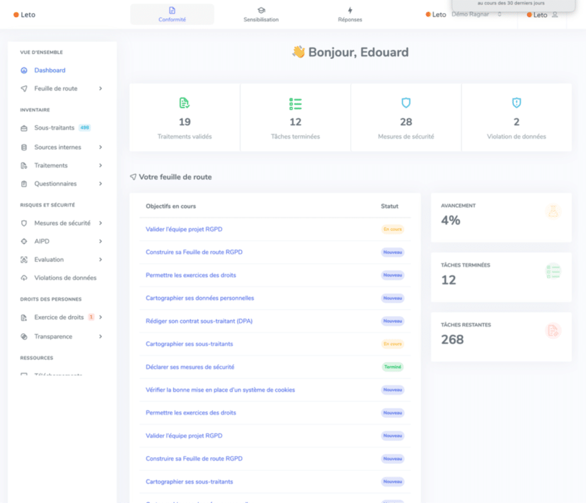
Task: Open Valider l'équipe projet RGPD with En cours status
Action: [184, 229]
